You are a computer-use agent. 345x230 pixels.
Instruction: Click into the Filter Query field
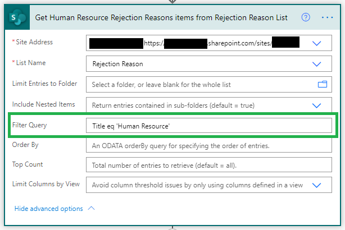click(x=209, y=126)
